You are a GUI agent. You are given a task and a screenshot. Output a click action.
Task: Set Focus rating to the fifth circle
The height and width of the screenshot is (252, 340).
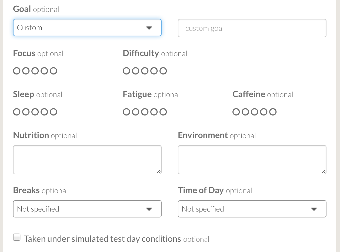pyautogui.click(x=54, y=71)
